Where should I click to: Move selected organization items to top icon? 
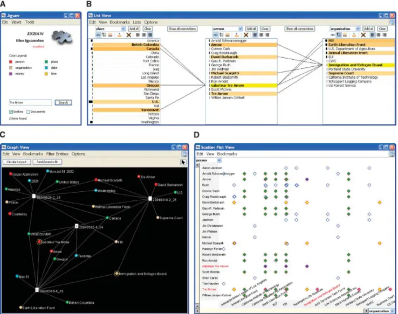pos(354,35)
